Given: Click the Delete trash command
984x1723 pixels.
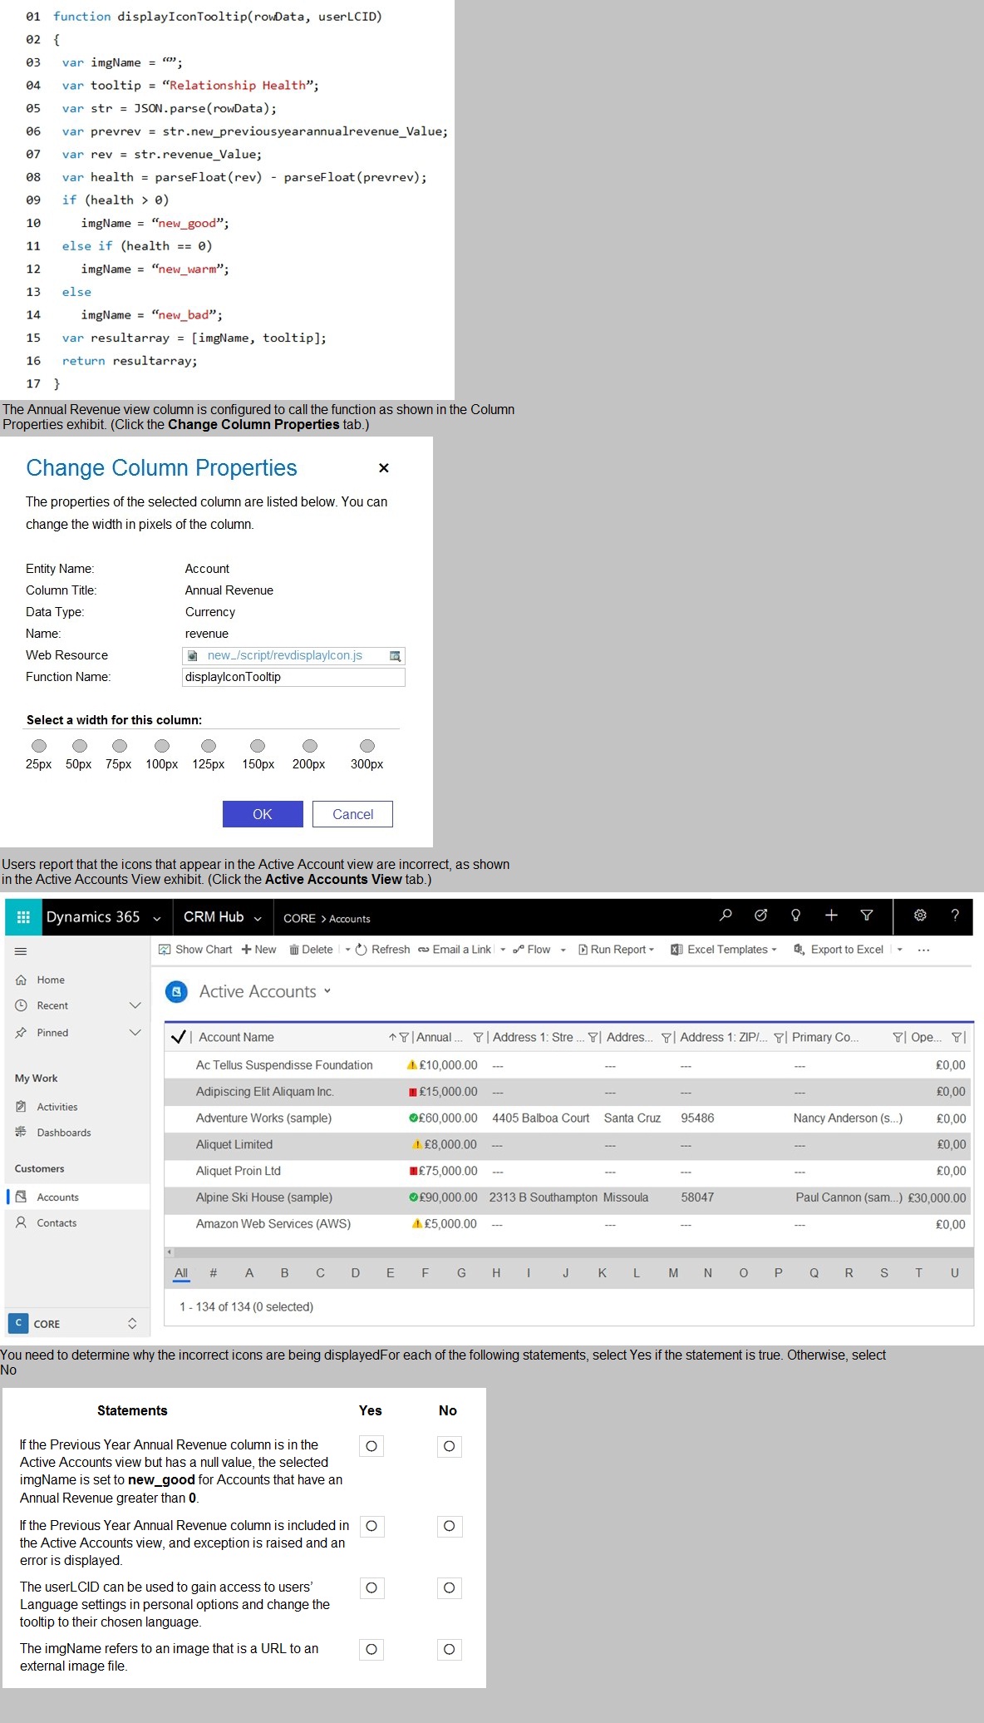Looking at the screenshot, I should pyautogui.click(x=311, y=950).
